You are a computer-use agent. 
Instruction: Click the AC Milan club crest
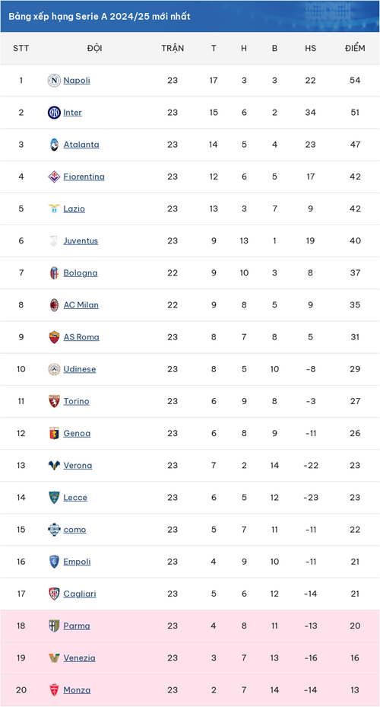click(54, 305)
